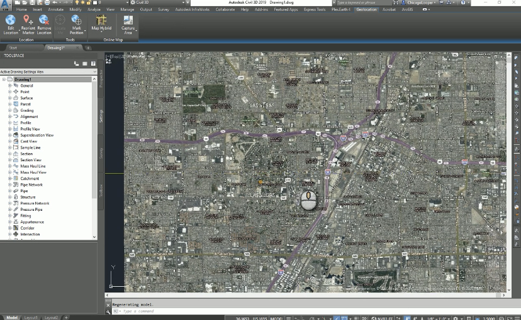521x320 pixels.
Task: Toggle the MODEL space status button
Action: [x=276, y=317]
